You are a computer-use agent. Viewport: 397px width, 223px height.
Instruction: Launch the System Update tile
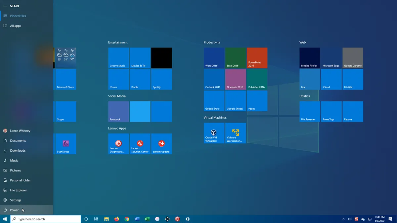click(x=161, y=144)
